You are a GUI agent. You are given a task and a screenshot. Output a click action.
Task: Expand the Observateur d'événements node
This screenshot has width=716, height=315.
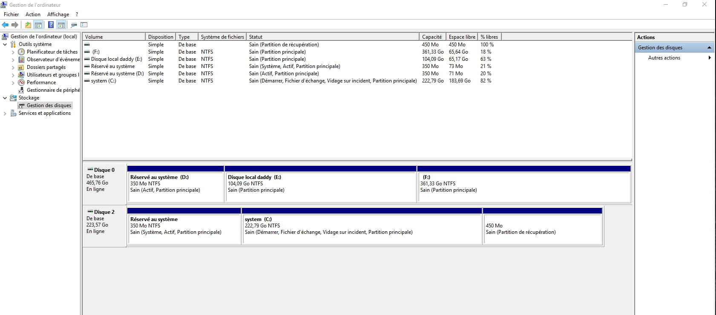(13, 60)
